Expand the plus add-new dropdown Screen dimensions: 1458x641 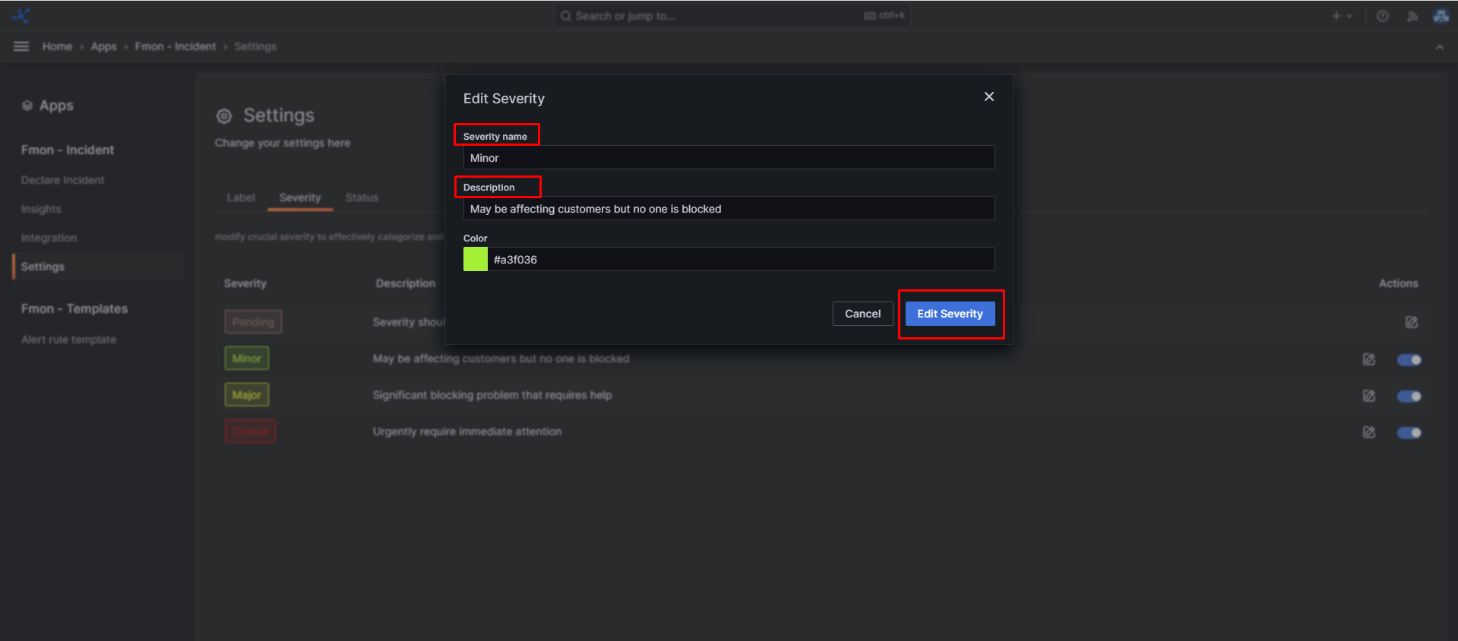pos(1341,16)
